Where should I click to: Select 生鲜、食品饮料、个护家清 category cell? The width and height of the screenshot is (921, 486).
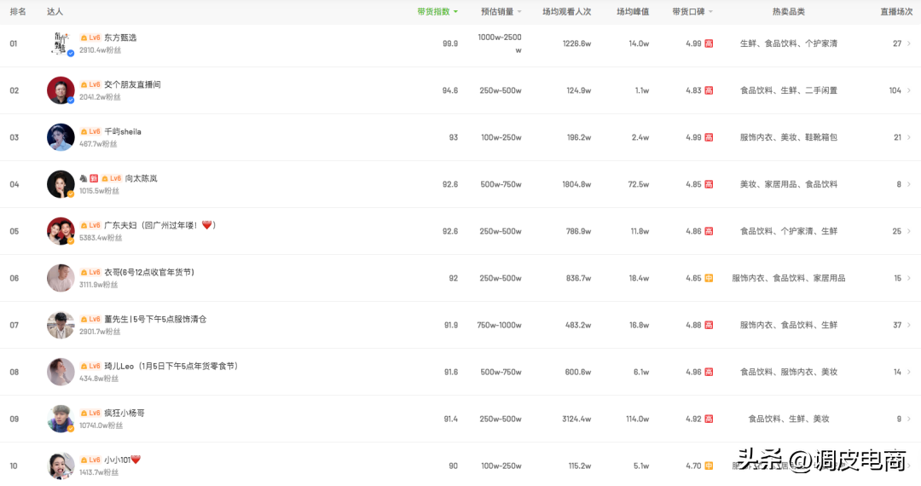click(788, 43)
